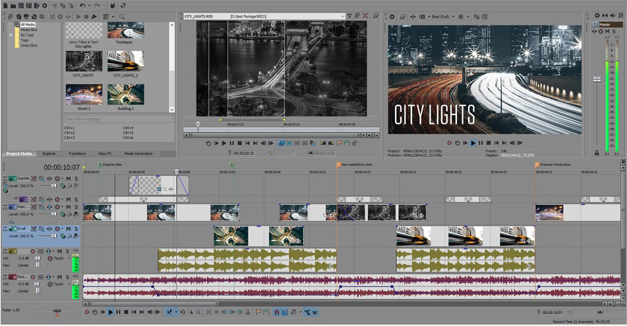The height and width of the screenshot is (326, 627).
Task: Open track 5 automation Touch dropdown
Action: [69, 258]
